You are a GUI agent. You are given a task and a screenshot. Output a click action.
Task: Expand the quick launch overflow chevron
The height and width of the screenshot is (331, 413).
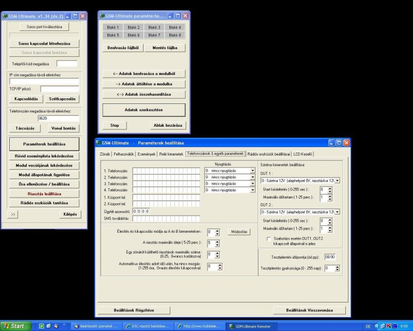(x=64, y=325)
